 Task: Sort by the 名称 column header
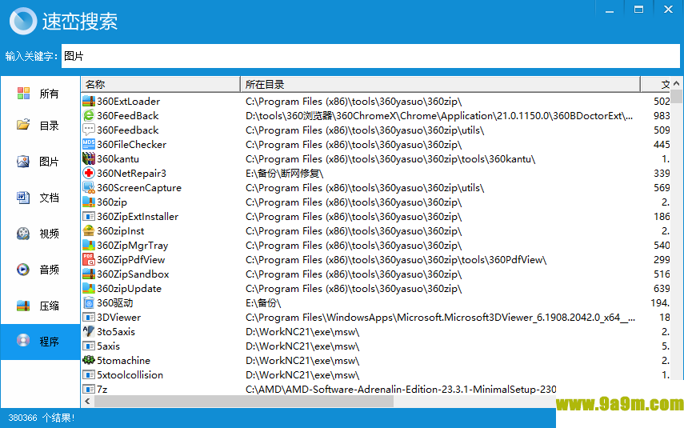[161, 84]
